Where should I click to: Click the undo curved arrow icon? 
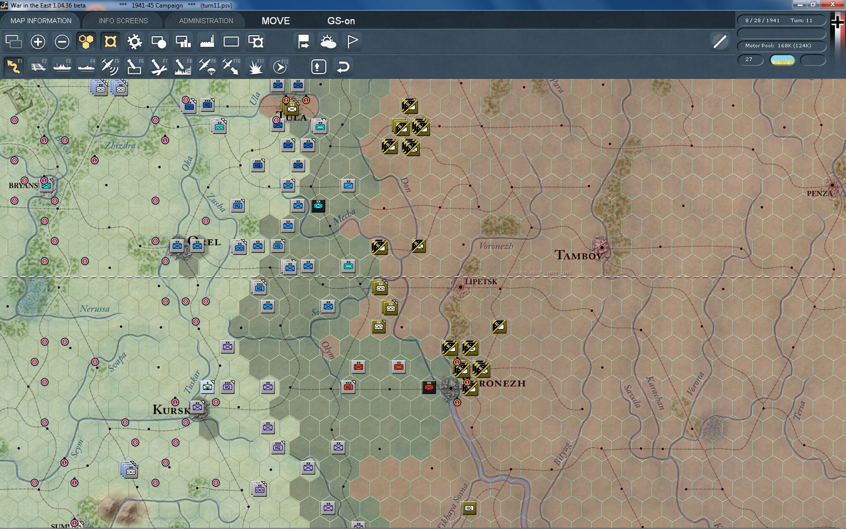[343, 67]
